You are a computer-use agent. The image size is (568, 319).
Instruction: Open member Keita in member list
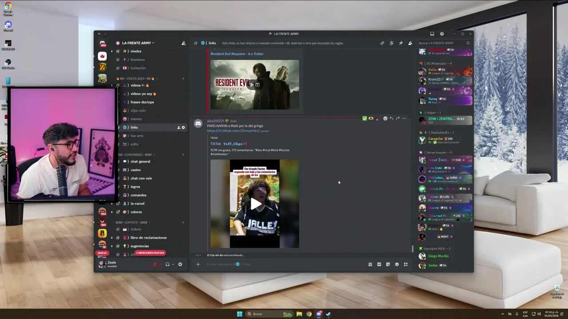click(445, 71)
